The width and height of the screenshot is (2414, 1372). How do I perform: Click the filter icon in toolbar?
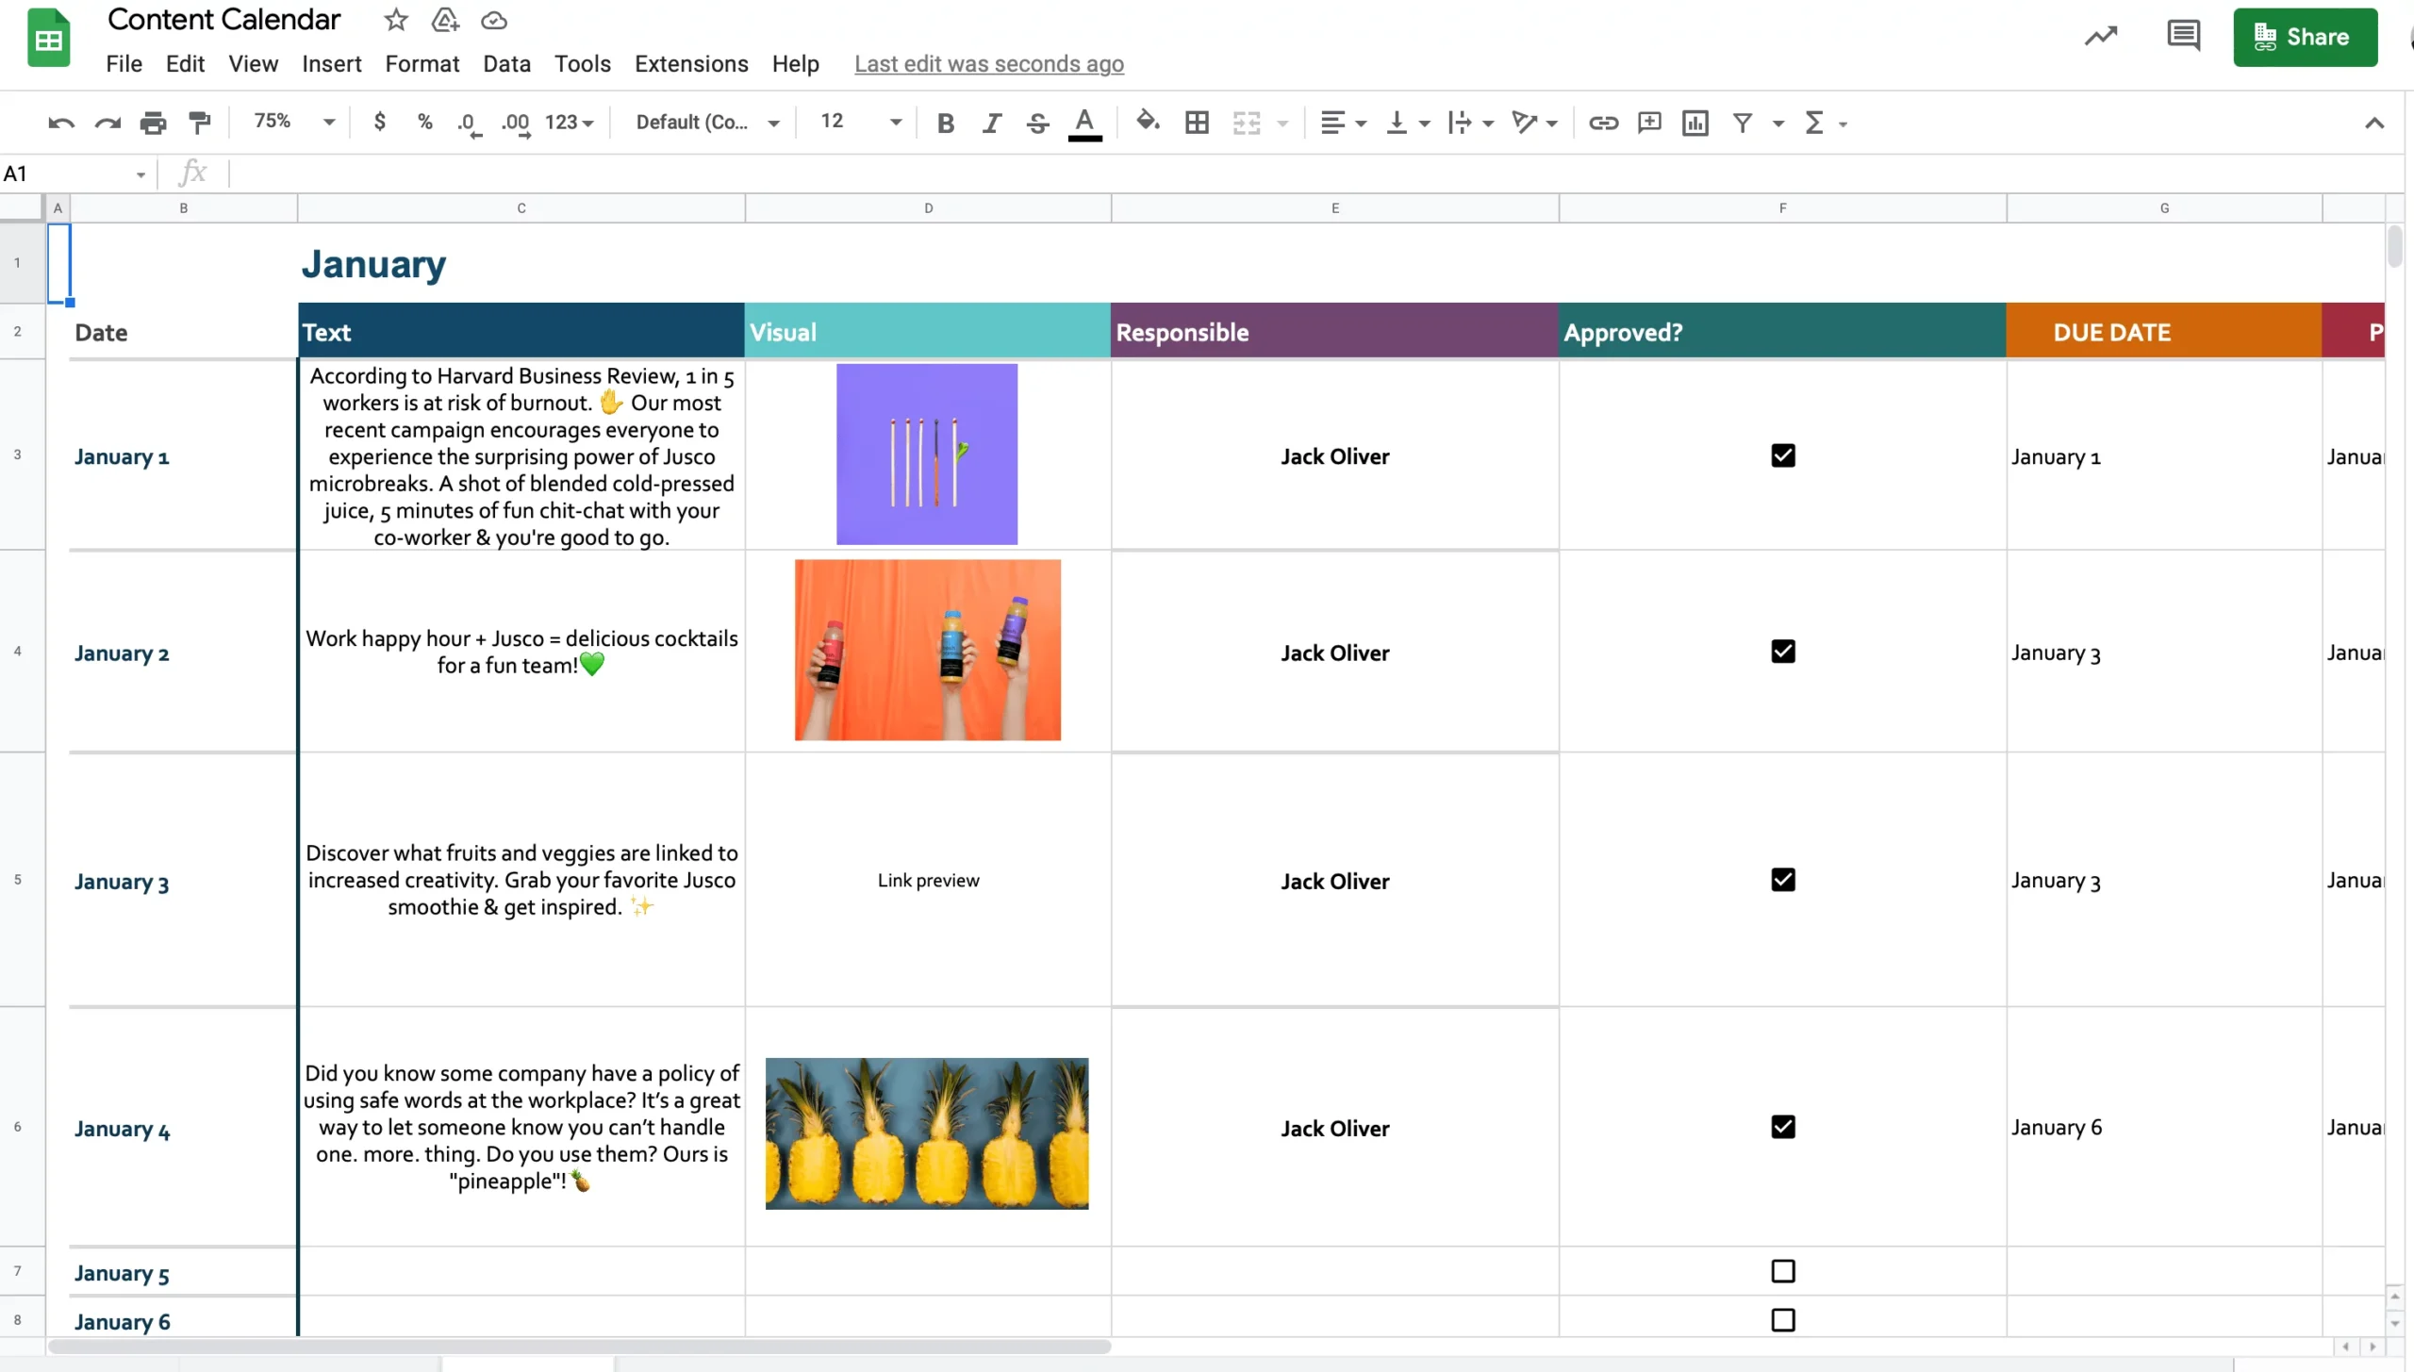(x=1744, y=123)
